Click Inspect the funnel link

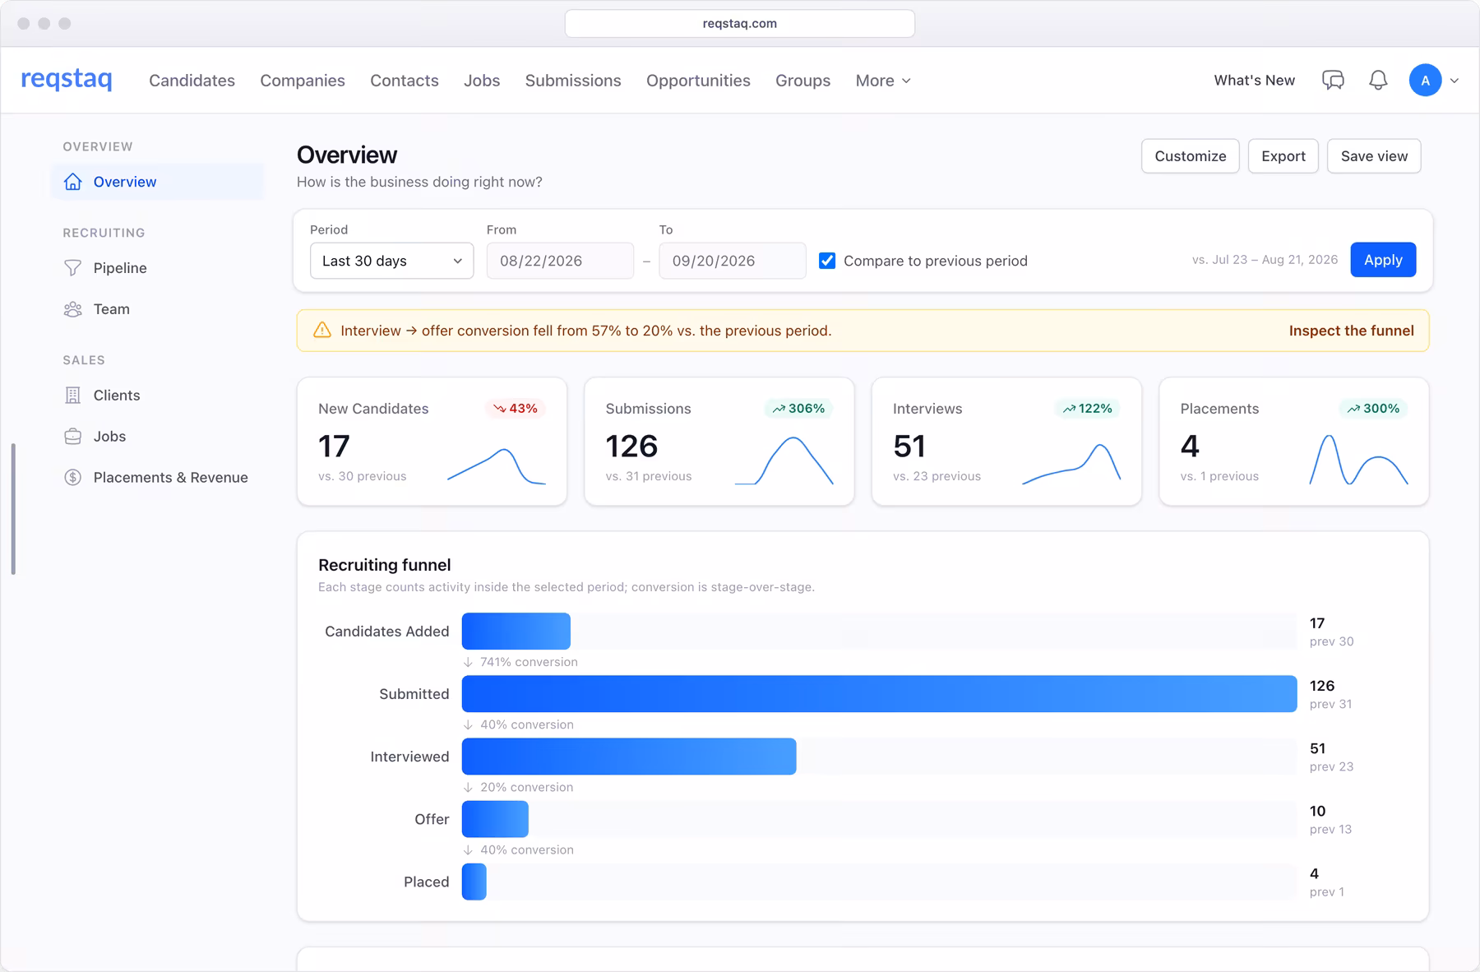coord(1351,331)
